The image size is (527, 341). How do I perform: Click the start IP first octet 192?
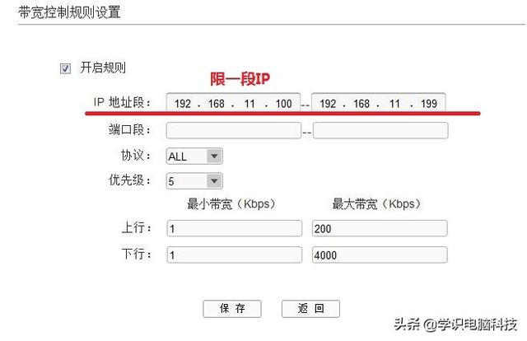coord(183,104)
